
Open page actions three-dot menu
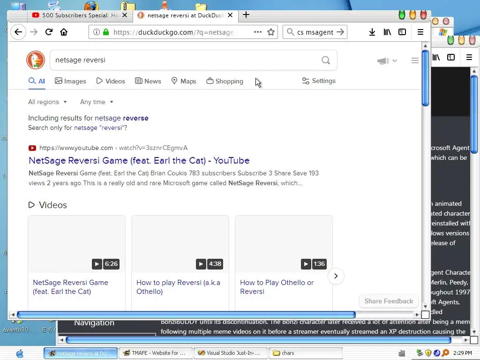(258, 32)
